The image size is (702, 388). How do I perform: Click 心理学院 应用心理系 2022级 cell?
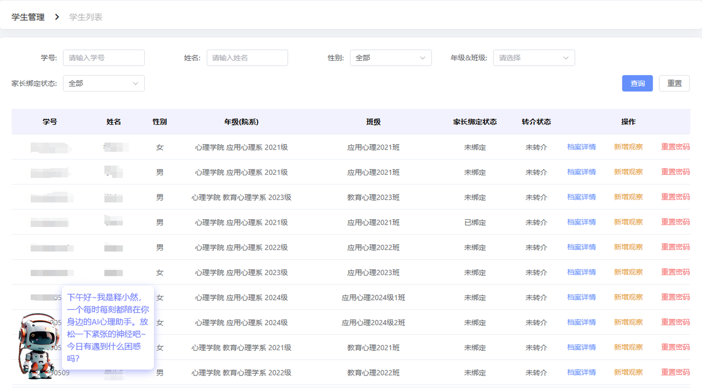coord(241,248)
